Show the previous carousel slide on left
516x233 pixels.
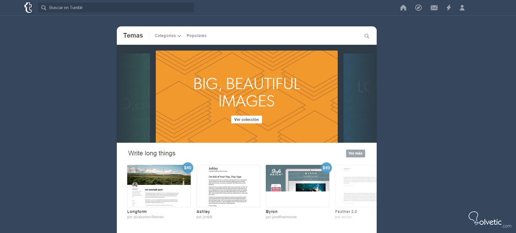133,98
